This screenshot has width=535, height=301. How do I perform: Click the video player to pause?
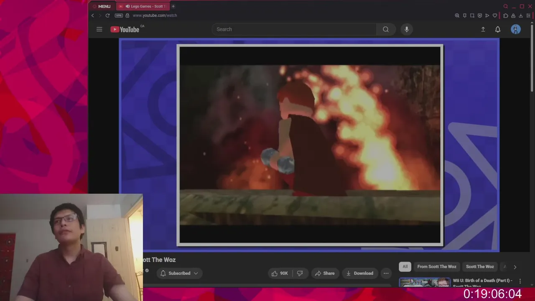point(309,145)
